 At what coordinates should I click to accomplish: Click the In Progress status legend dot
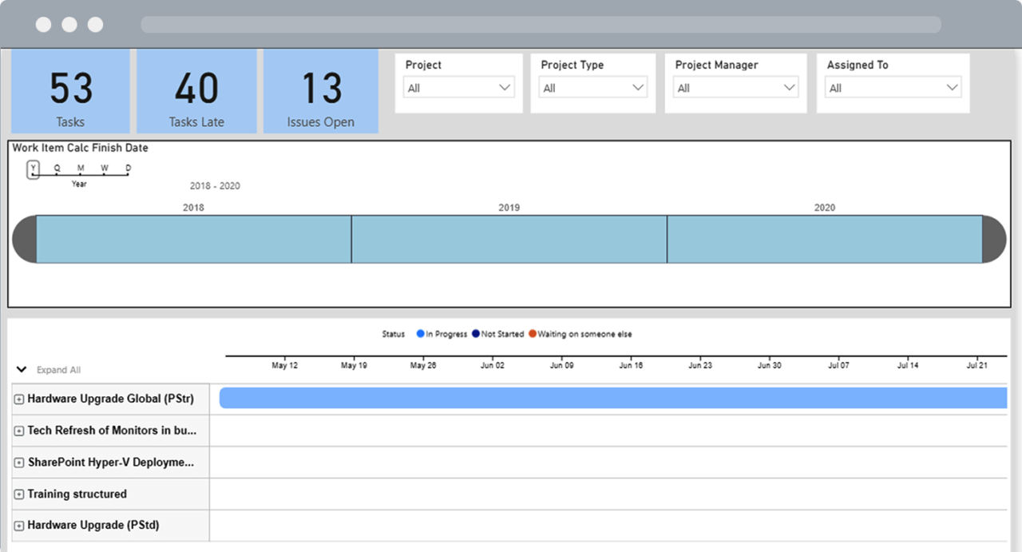click(x=421, y=334)
